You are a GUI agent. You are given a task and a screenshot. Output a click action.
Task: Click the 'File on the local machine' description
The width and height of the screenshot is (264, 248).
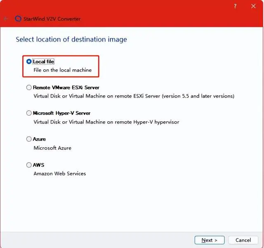point(63,70)
